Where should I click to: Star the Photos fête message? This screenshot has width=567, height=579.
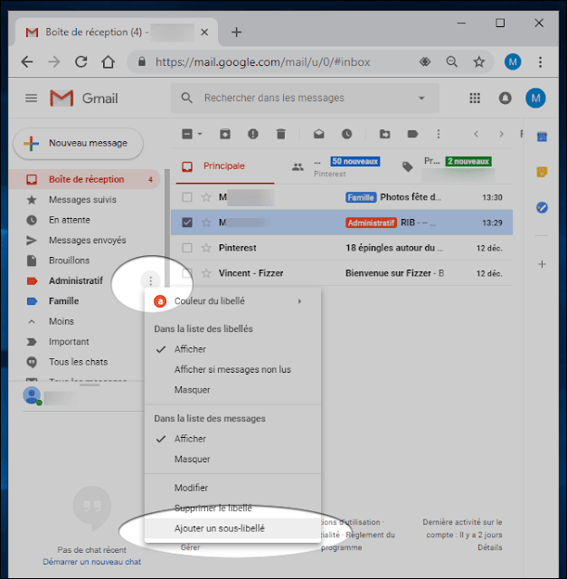206,197
